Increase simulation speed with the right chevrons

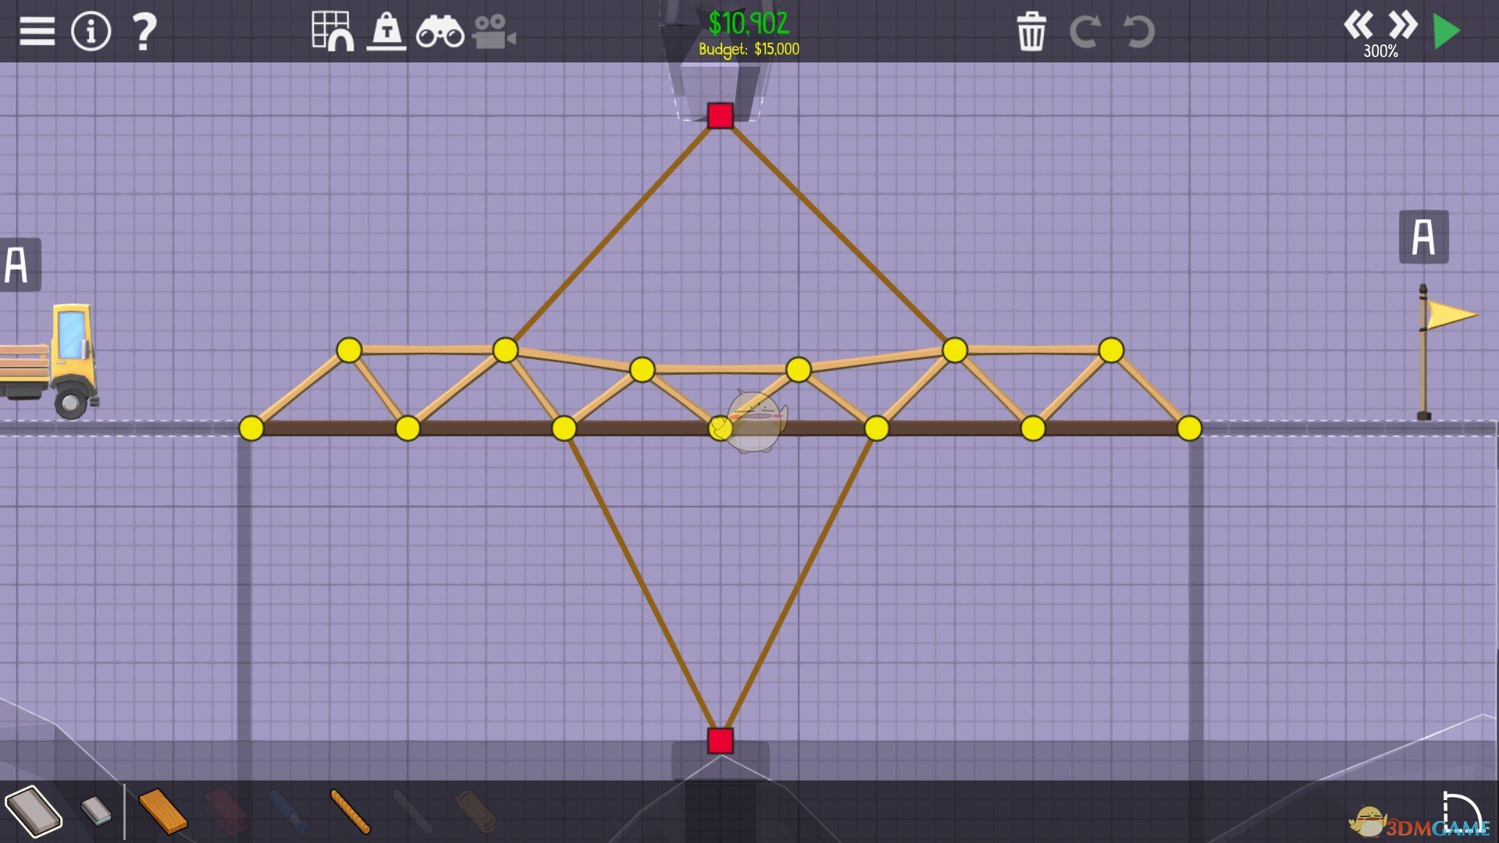point(1403,25)
